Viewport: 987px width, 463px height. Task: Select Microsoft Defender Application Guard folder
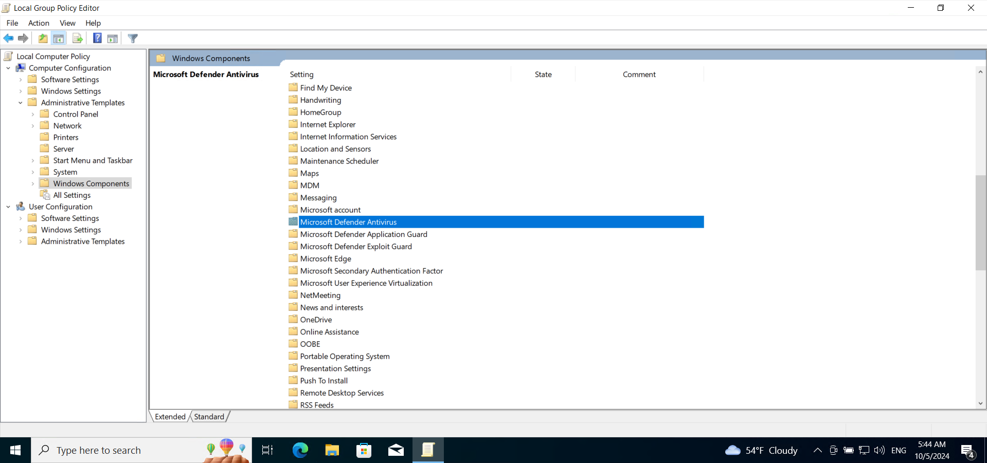pyautogui.click(x=364, y=234)
